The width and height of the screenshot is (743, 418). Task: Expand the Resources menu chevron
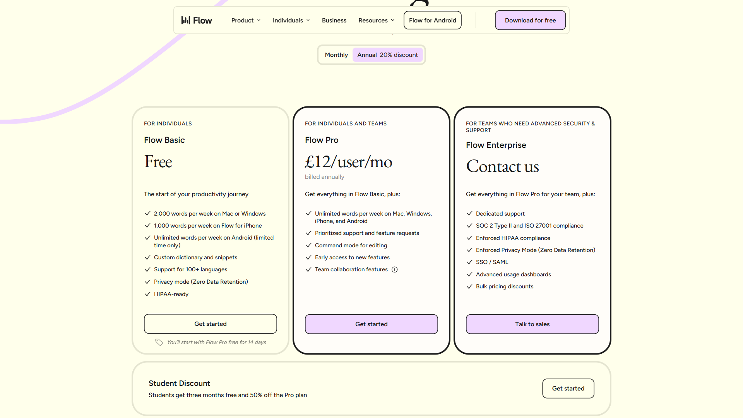(x=393, y=20)
